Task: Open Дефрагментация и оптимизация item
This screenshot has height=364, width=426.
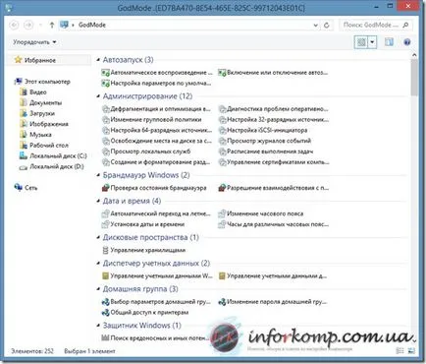Action: 156,109
